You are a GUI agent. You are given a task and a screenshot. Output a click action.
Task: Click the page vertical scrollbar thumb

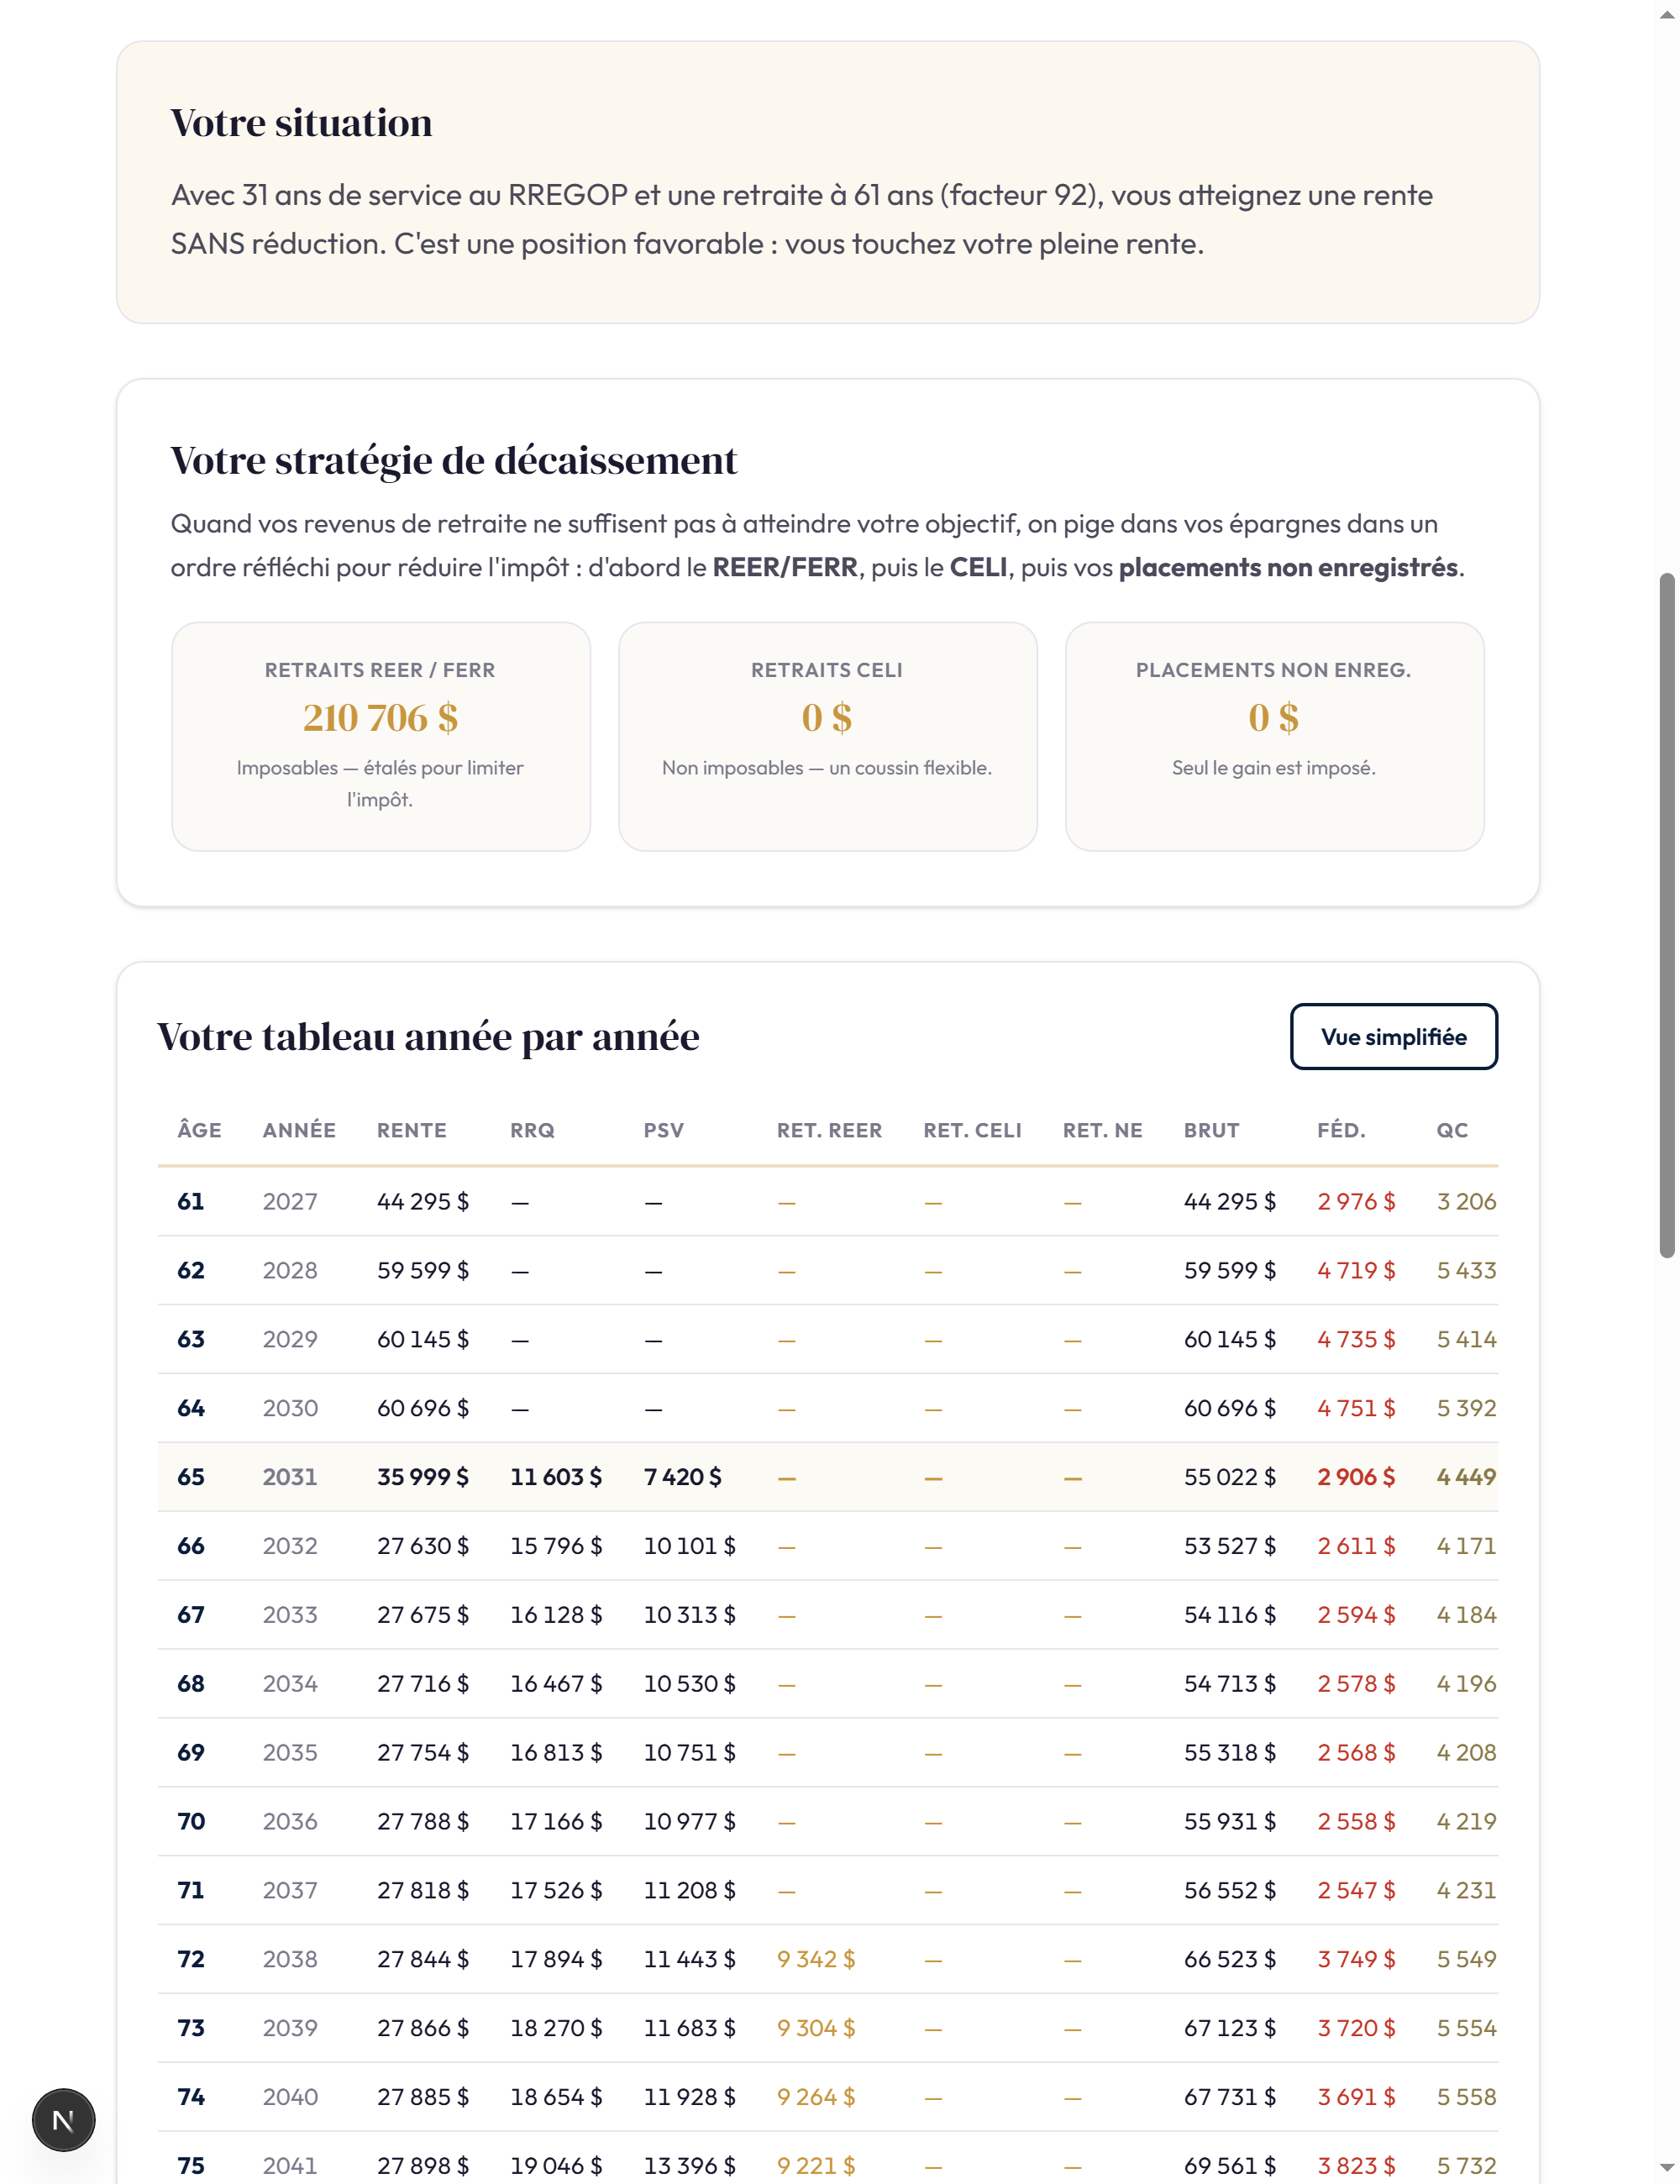point(1666,915)
